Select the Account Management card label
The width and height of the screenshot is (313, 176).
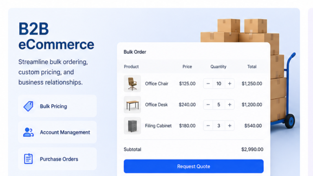tap(65, 132)
